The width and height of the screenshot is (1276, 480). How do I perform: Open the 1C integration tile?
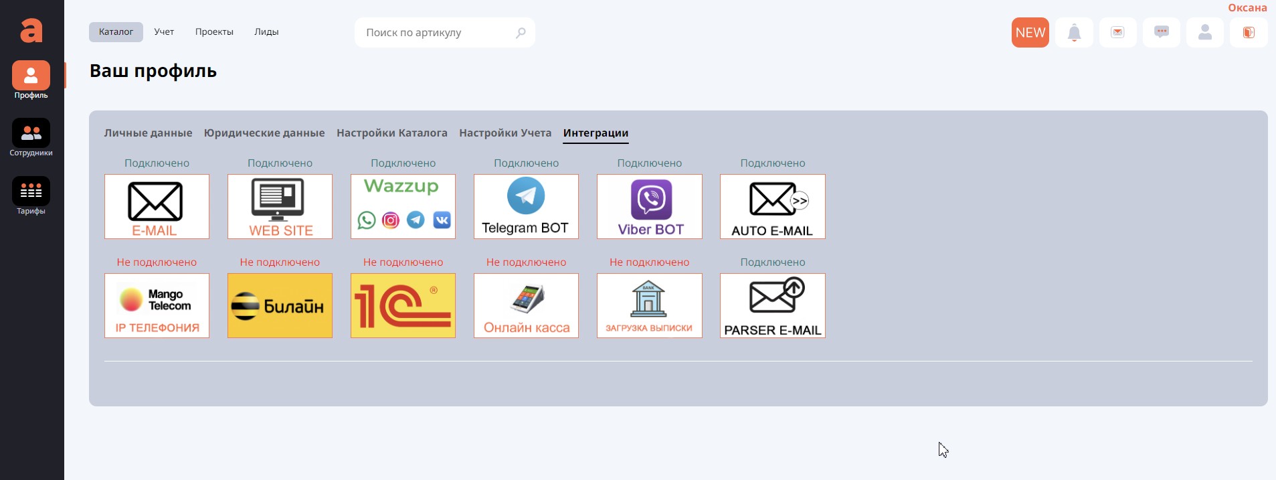pos(403,305)
